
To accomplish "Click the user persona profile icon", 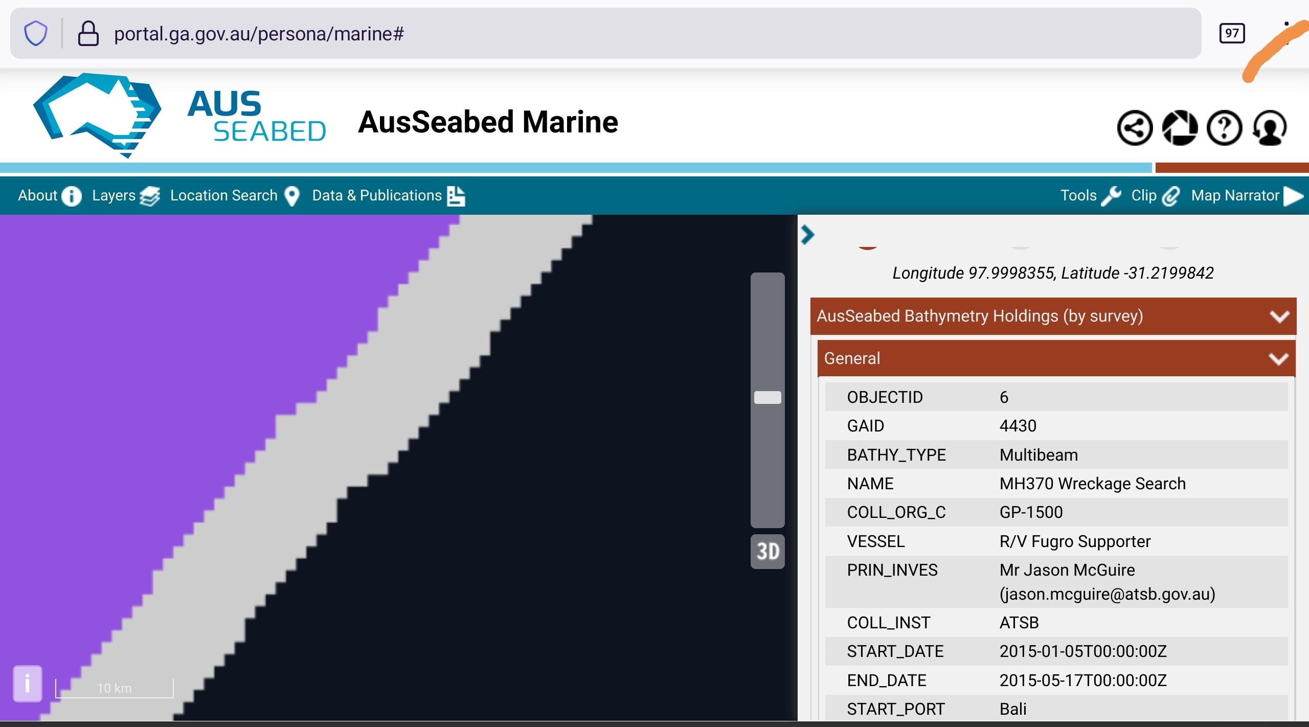I will point(1270,128).
